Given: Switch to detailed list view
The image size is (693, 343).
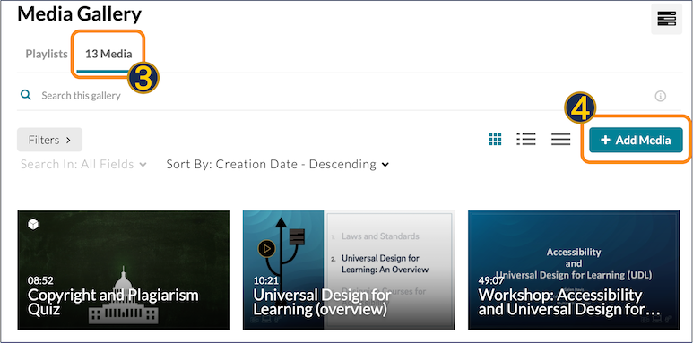Looking at the screenshot, I should pos(526,140).
